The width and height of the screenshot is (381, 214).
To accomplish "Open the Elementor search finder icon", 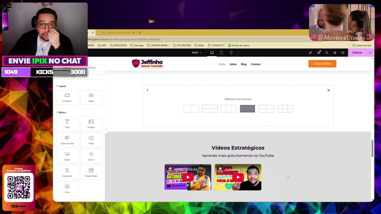I will click(x=327, y=53).
